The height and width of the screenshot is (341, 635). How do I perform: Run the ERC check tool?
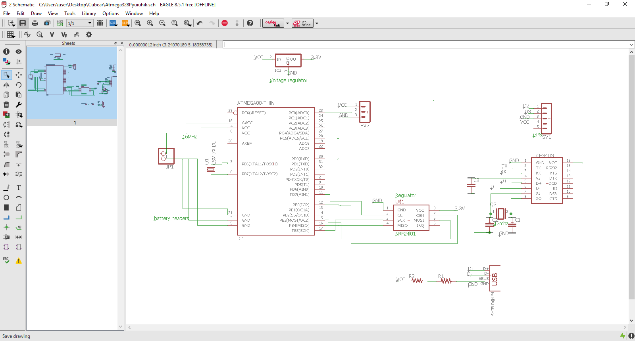6,261
